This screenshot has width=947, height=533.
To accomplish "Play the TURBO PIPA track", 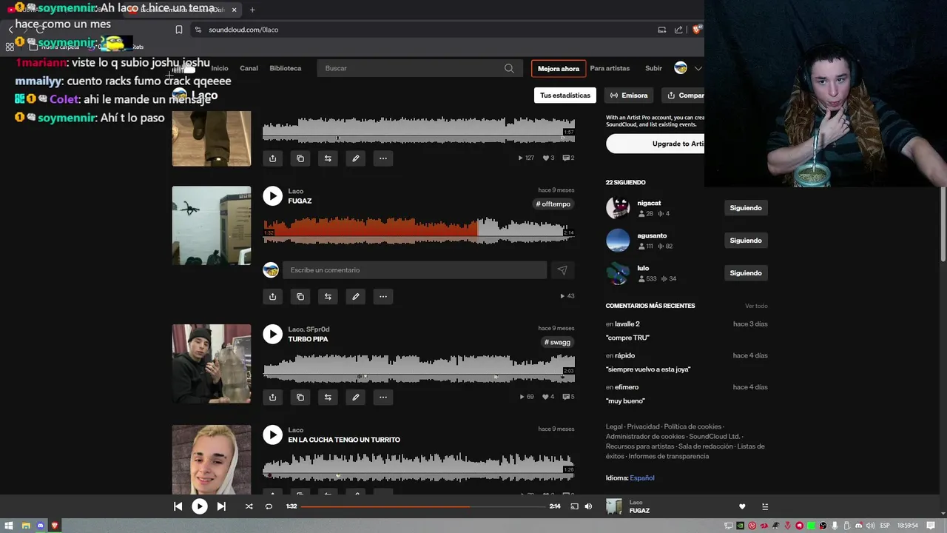I will pyautogui.click(x=272, y=334).
